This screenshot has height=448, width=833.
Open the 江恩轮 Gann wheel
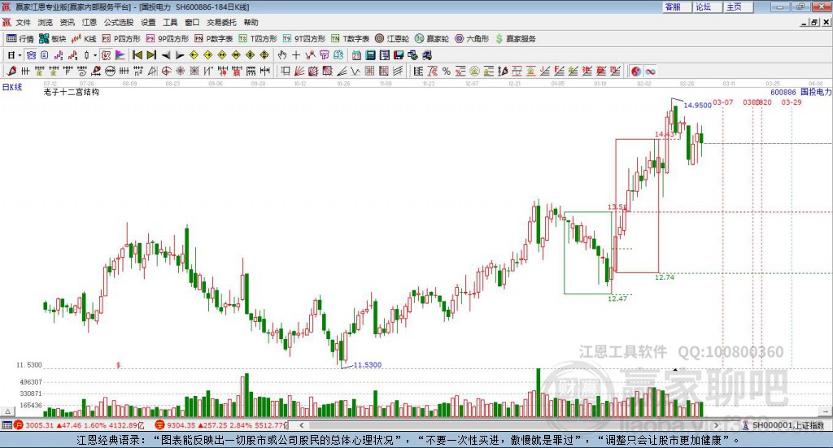[392, 39]
